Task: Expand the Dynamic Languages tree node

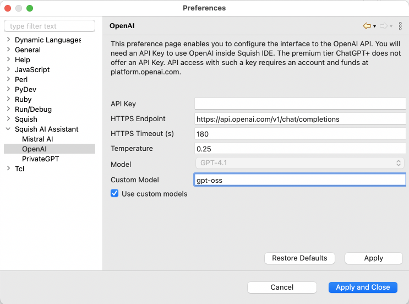Action: [x=8, y=40]
